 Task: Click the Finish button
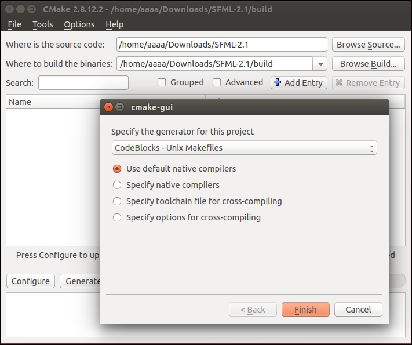pyautogui.click(x=305, y=309)
